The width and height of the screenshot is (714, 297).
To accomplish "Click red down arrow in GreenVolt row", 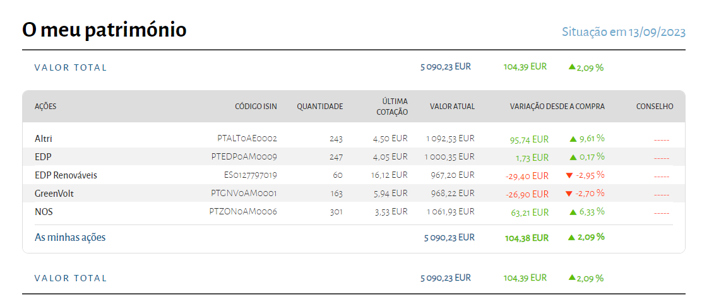I will click(569, 194).
